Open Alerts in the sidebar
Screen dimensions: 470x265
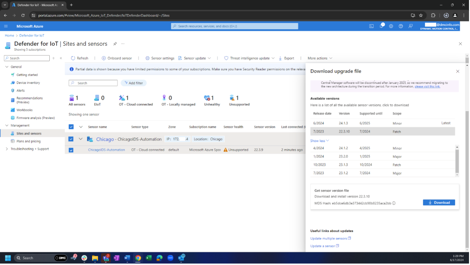[20, 90]
